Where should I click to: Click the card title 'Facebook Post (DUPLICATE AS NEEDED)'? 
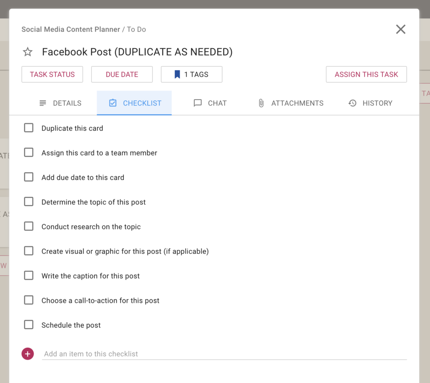[137, 52]
